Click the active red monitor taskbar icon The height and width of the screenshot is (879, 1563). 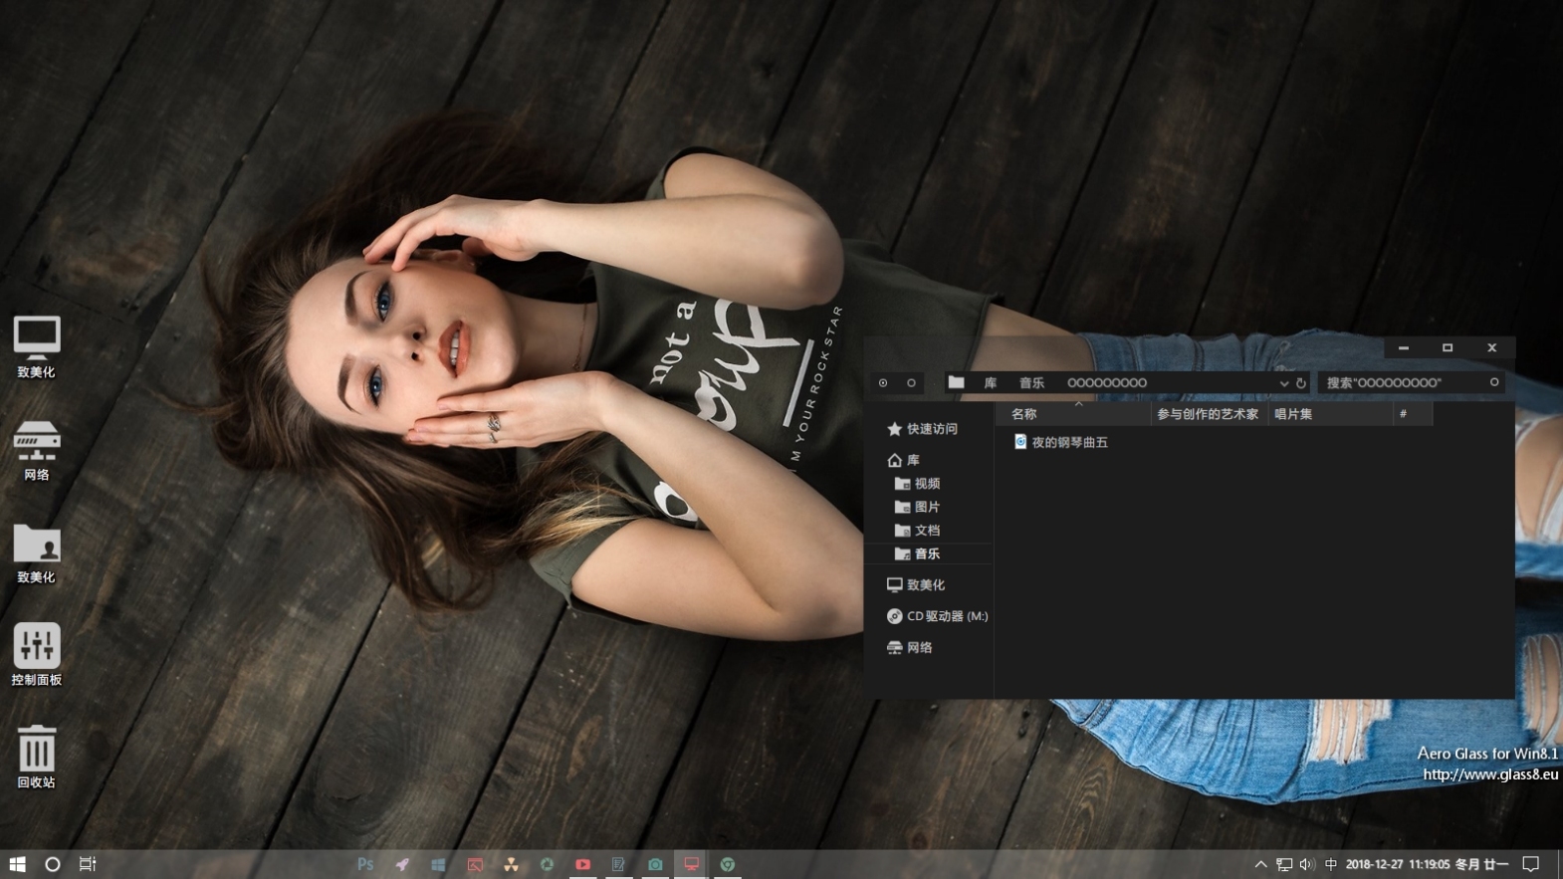(691, 864)
